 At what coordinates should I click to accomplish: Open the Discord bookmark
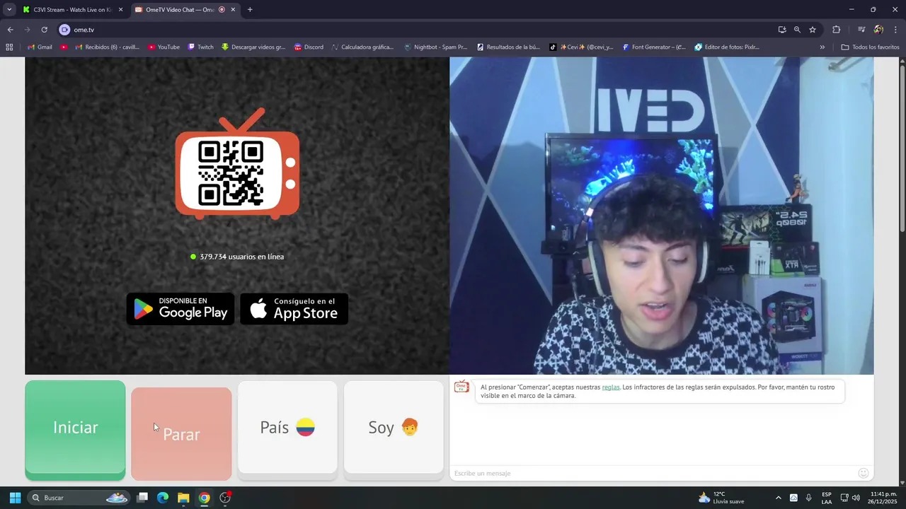pyautogui.click(x=308, y=47)
